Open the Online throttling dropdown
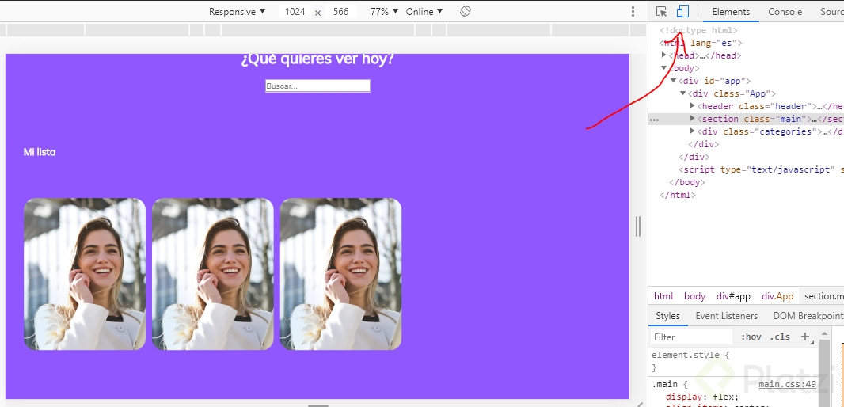The image size is (844, 407). pos(424,11)
